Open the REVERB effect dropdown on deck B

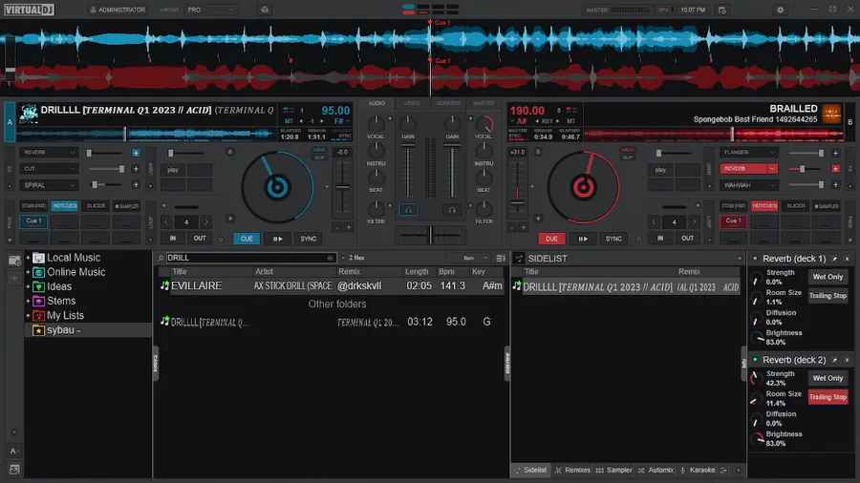pos(748,169)
